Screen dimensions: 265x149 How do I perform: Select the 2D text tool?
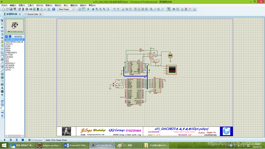pyautogui.click(x=2, y=88)
